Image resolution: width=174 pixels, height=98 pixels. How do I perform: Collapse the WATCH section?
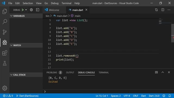click(26, 45)
